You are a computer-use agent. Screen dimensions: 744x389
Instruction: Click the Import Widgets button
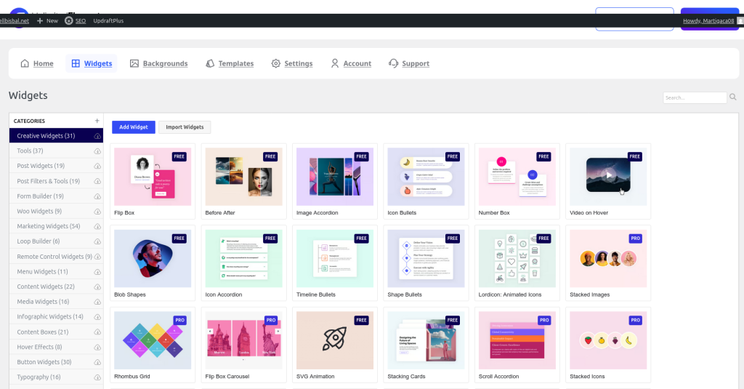pos(185,127)
